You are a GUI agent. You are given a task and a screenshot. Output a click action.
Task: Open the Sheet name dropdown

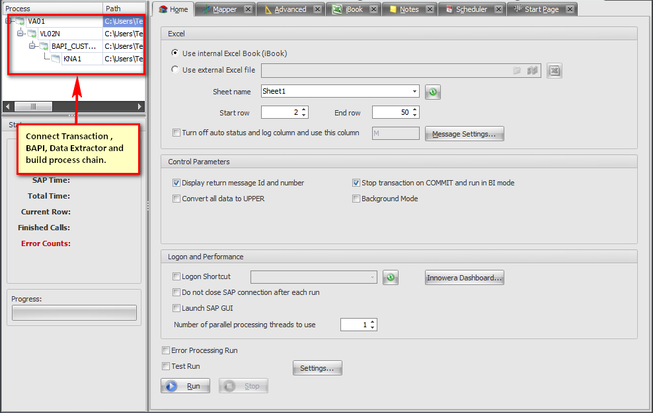(x=414, y=92)
